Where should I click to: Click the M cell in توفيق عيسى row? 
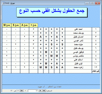(46, 52)
